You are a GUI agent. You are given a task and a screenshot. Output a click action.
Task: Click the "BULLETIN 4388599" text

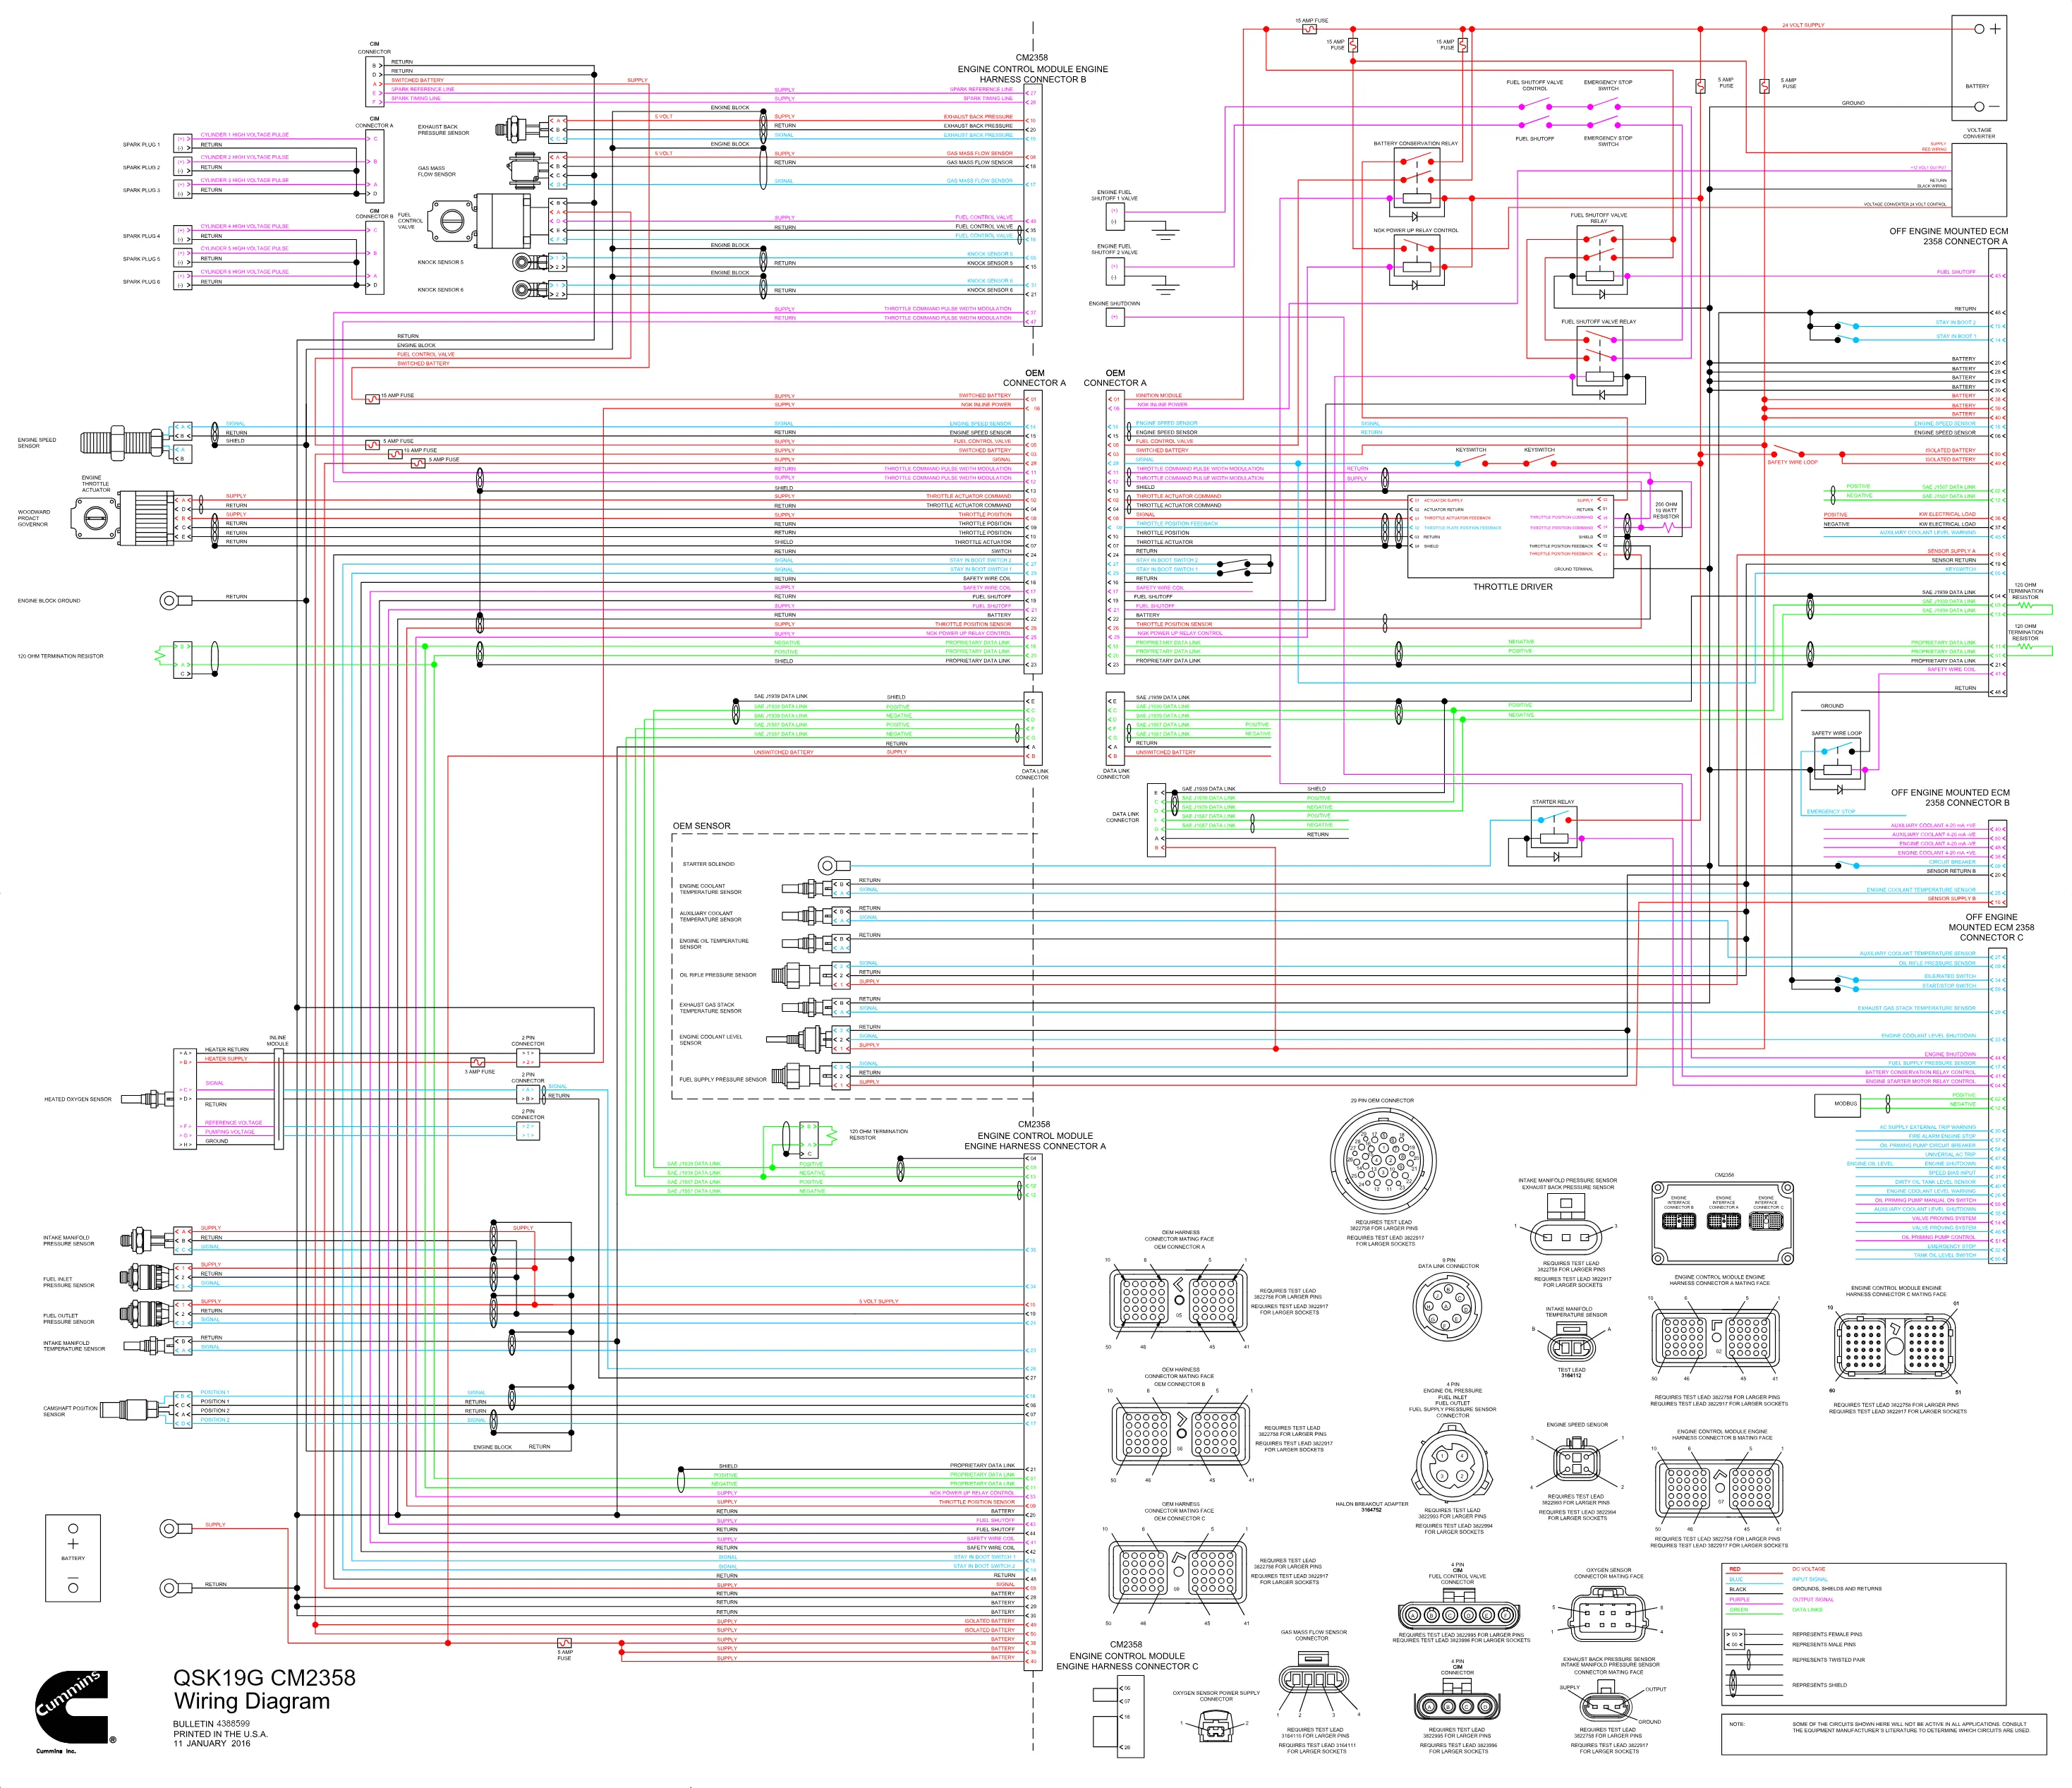click(x=211, y=1724)
